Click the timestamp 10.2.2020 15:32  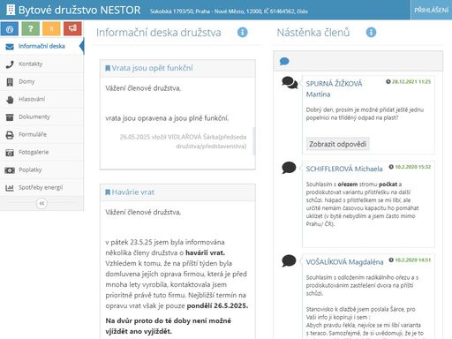pos(413,167)
